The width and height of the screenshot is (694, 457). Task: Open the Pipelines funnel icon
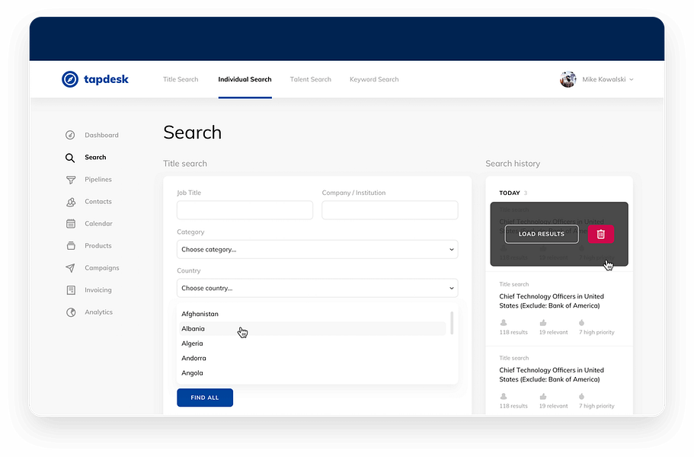click(x=70, y=180)
